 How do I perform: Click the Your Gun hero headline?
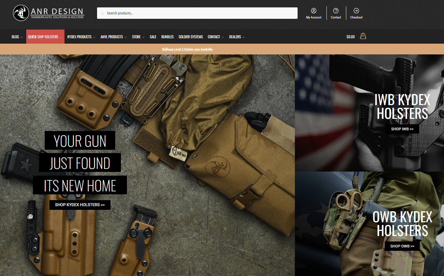click(80, 141)
